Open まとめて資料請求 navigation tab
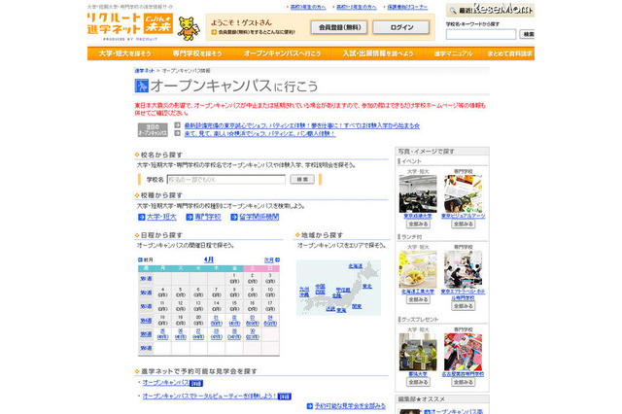 tap(509, 53)
